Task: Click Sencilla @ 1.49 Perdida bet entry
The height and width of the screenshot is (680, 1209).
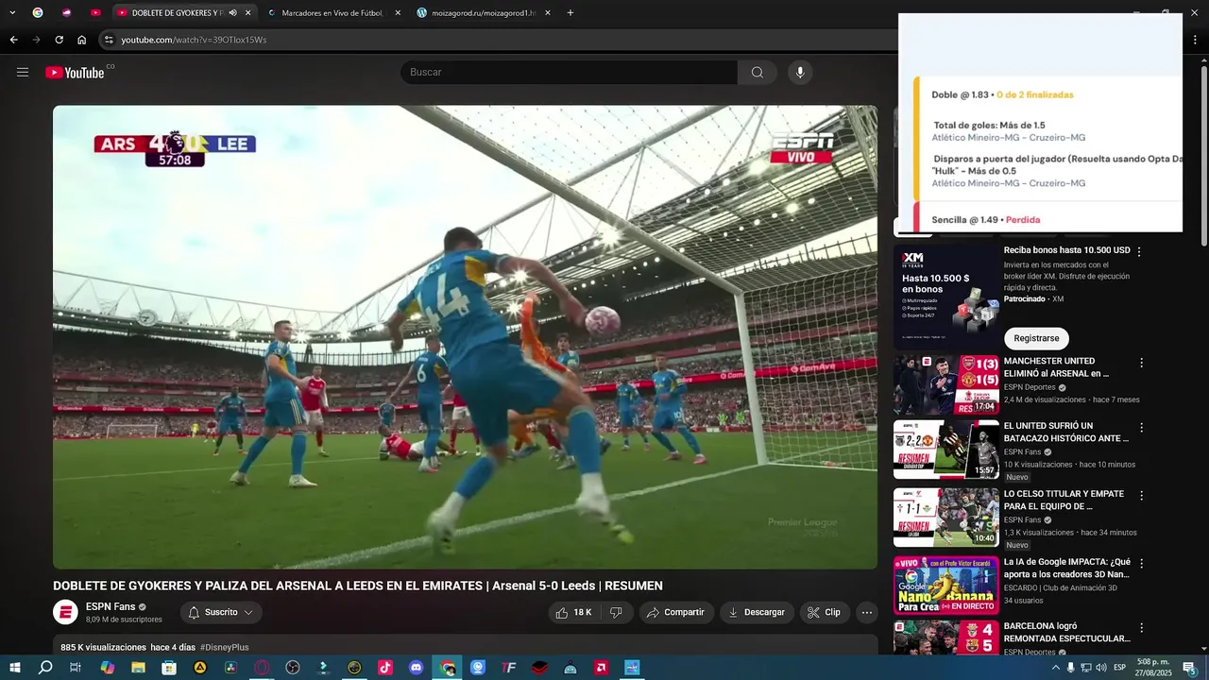Action: (x=985, y=219)
